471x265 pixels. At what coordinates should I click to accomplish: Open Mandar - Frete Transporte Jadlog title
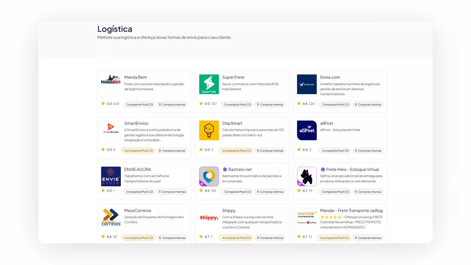[x=351, y=211]
